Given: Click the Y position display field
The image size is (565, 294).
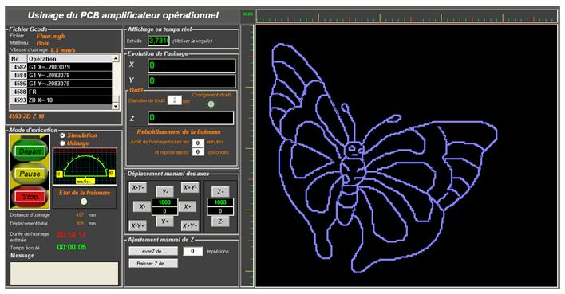Looking at the screenshot, I should click(x=192, y=81).
